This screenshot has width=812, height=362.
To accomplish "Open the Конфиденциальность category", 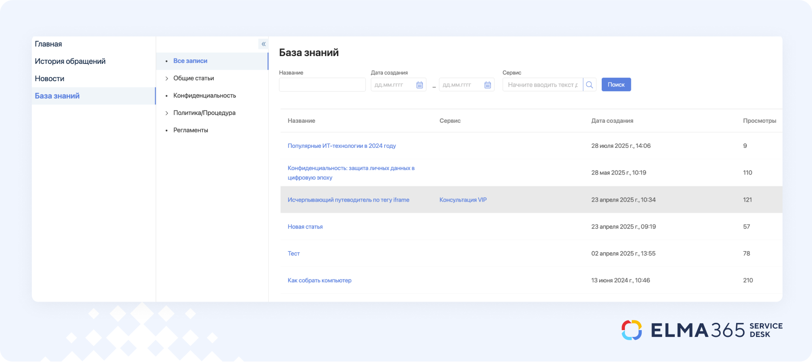I will [204, 96].
